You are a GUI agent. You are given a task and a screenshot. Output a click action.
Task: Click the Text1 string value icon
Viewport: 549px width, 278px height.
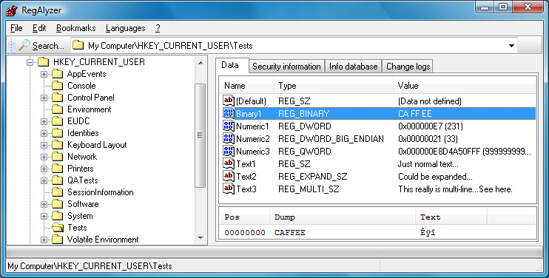click(229, 163)
